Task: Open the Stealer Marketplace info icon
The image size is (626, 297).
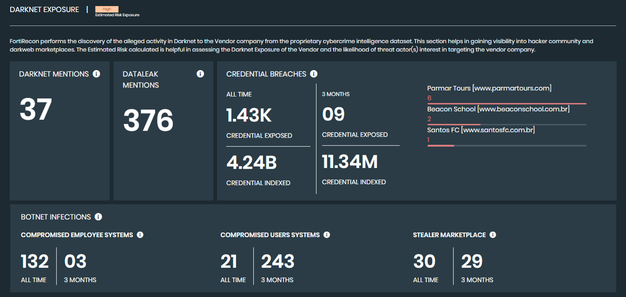Action: (493, 234)
